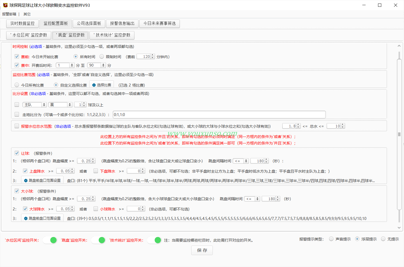Switch to 实时数据监控 tab
Screen dimensions: 404x267
(x=22, y=24)
